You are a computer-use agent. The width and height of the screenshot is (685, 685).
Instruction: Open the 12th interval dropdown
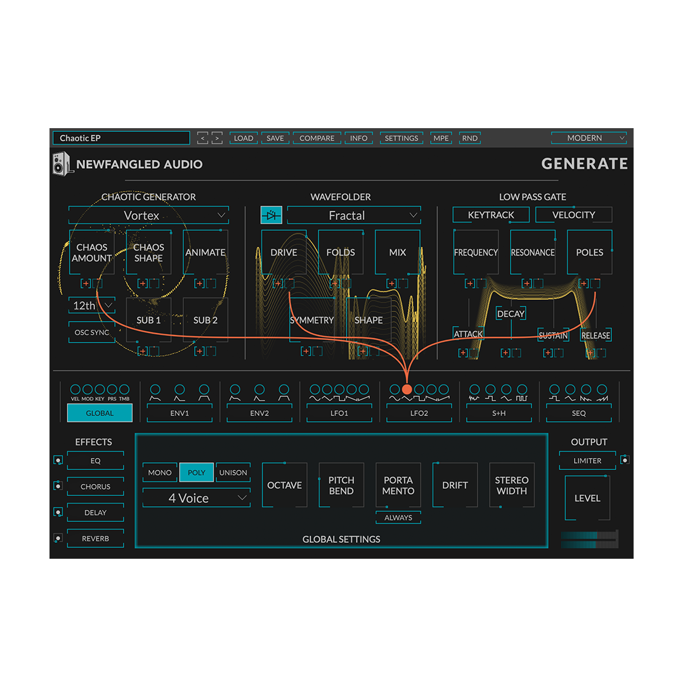tap(92, 305)
